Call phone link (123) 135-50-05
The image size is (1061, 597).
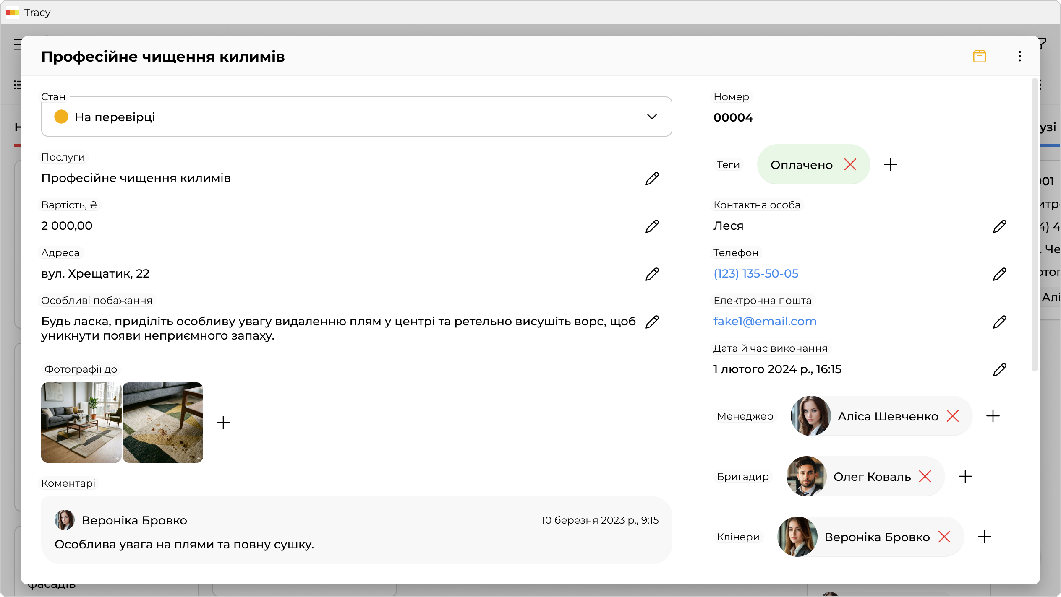pos(755,274)
